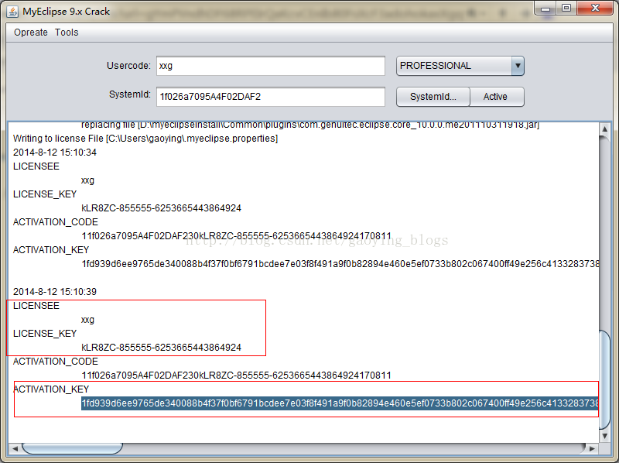Expand the PROFESSIONAL edition dropdown
The height and width of the screenshot is (463, 619).
click(x=518, y=66)
